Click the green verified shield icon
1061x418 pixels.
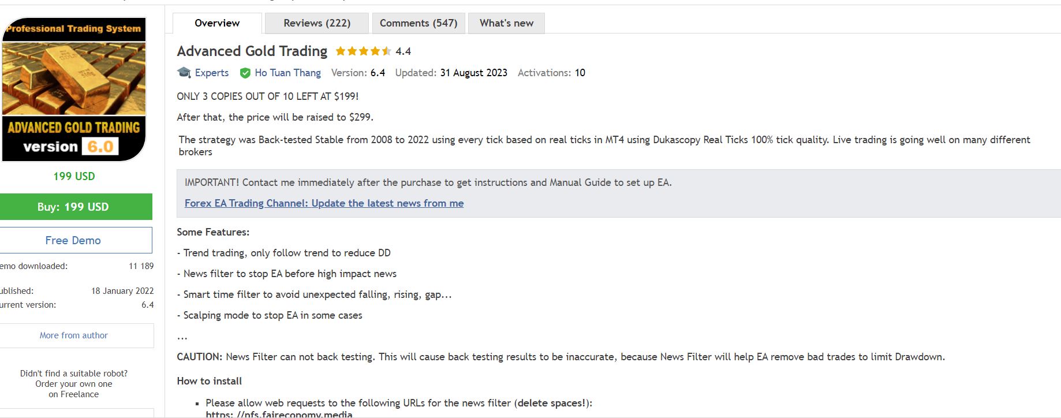point(245,73)
